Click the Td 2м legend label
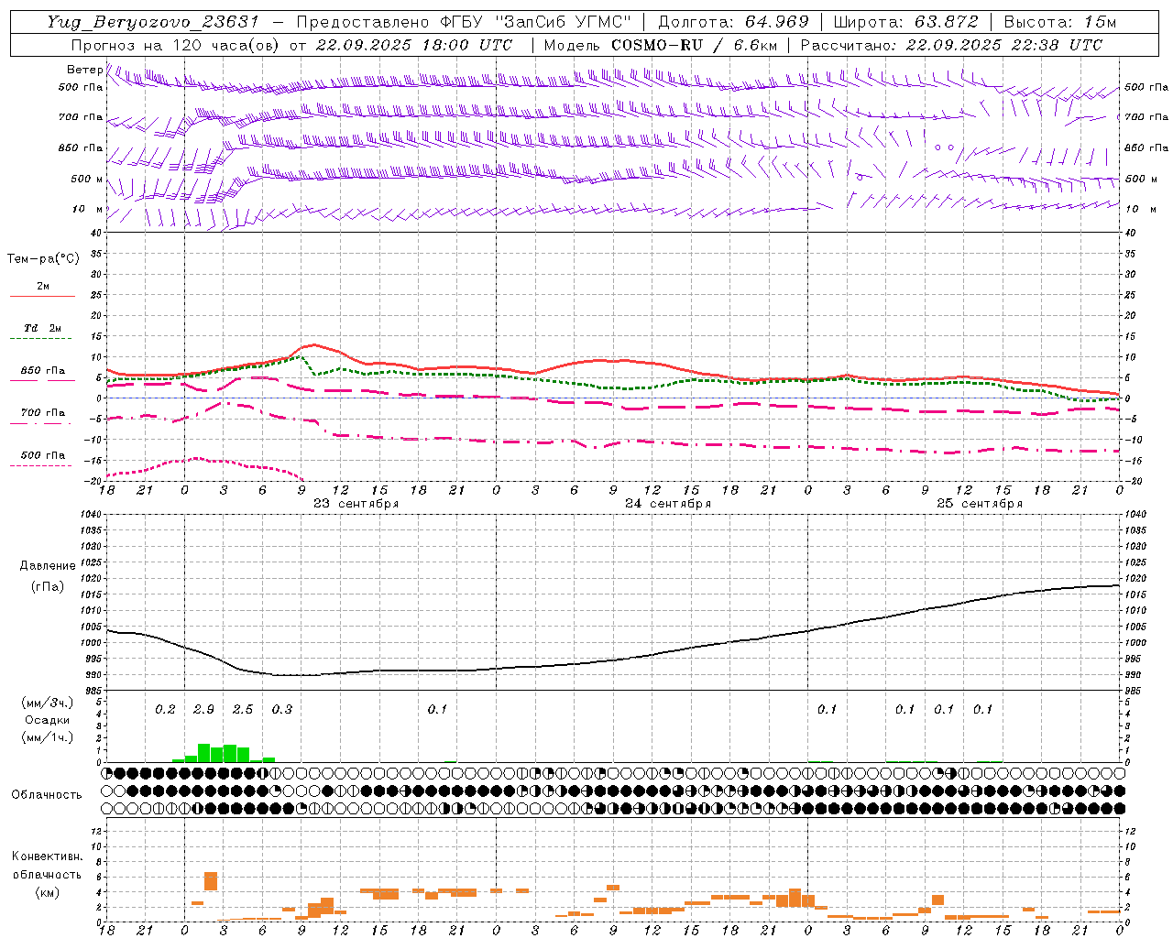Screen dimensions: 1173x938 point(43,328)
